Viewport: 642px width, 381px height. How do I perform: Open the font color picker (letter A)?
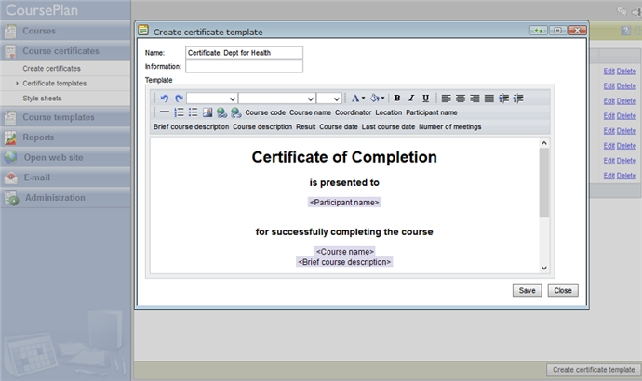(357, 99)
